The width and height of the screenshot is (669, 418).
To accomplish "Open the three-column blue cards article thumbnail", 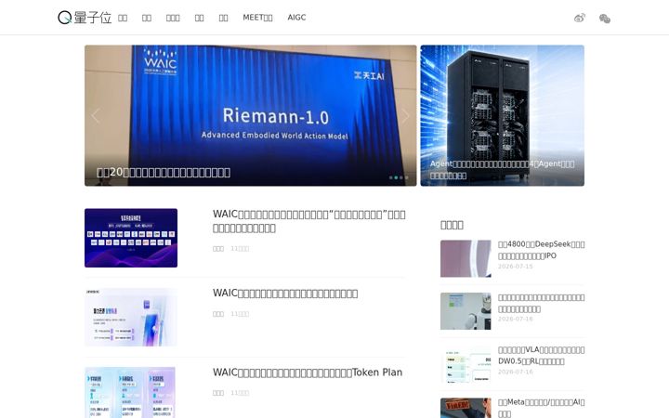I will (131, 392).
